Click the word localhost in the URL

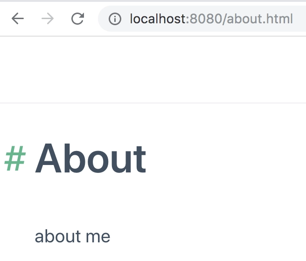click(x=158, y=19)
